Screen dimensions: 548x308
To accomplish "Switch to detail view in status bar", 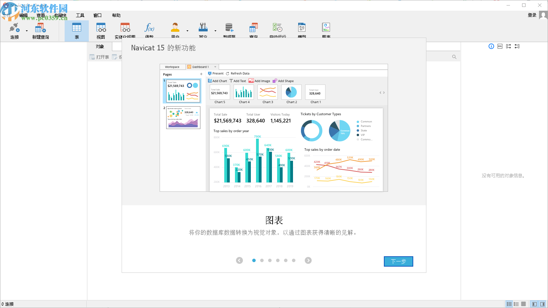I will pos(523,304).
